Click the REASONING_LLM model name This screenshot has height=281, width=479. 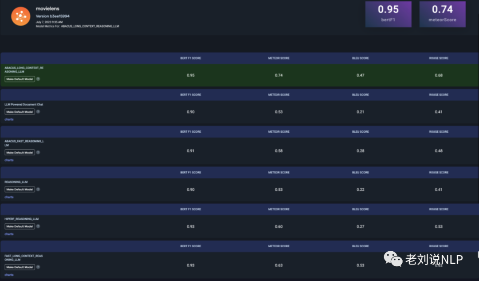[x=16, y=182]
